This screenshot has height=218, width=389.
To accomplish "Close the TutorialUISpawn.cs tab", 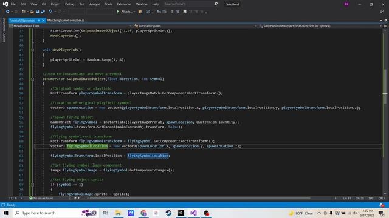I will point(43,21).
